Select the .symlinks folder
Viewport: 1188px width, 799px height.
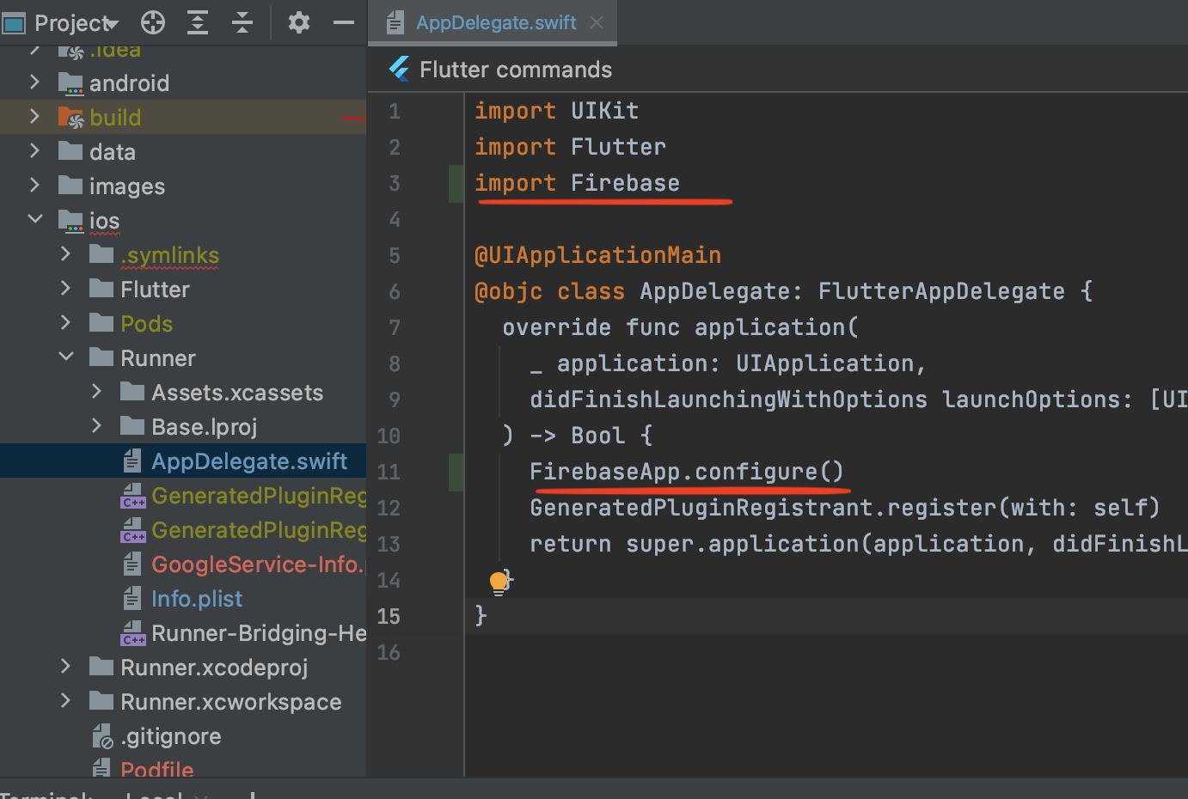coord(169,255)
